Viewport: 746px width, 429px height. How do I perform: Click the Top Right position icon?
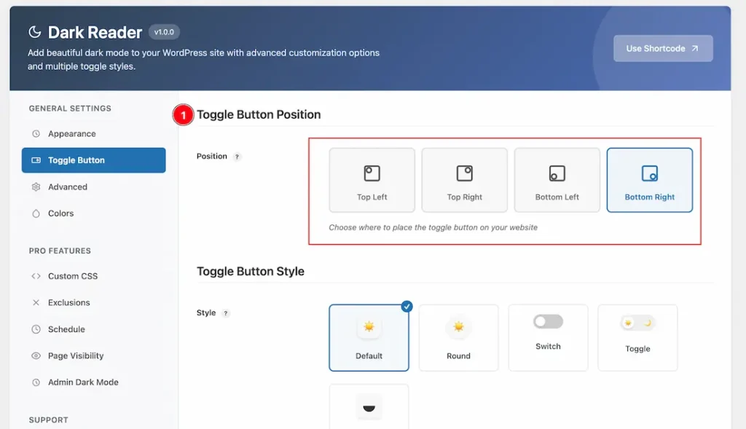464,173
